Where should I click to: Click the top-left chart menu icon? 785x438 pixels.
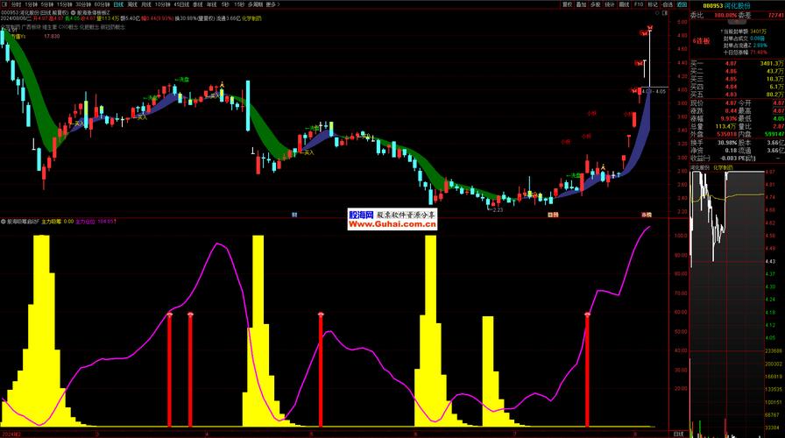point(4,4)
